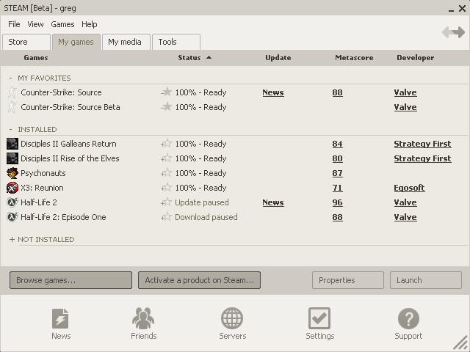Add Half-Life 2 to favorites star

(167, 202)
